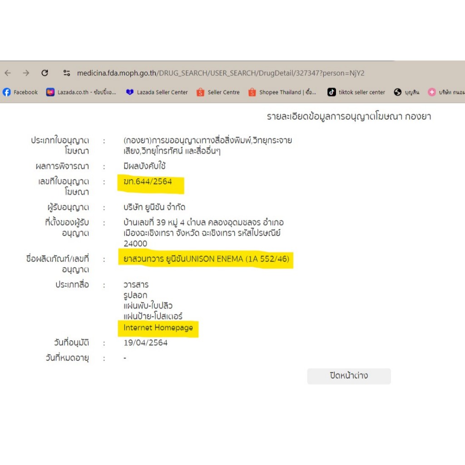Open the Lazada.co.th bookmark
465x465 pixels.
[x=81, y=92]
